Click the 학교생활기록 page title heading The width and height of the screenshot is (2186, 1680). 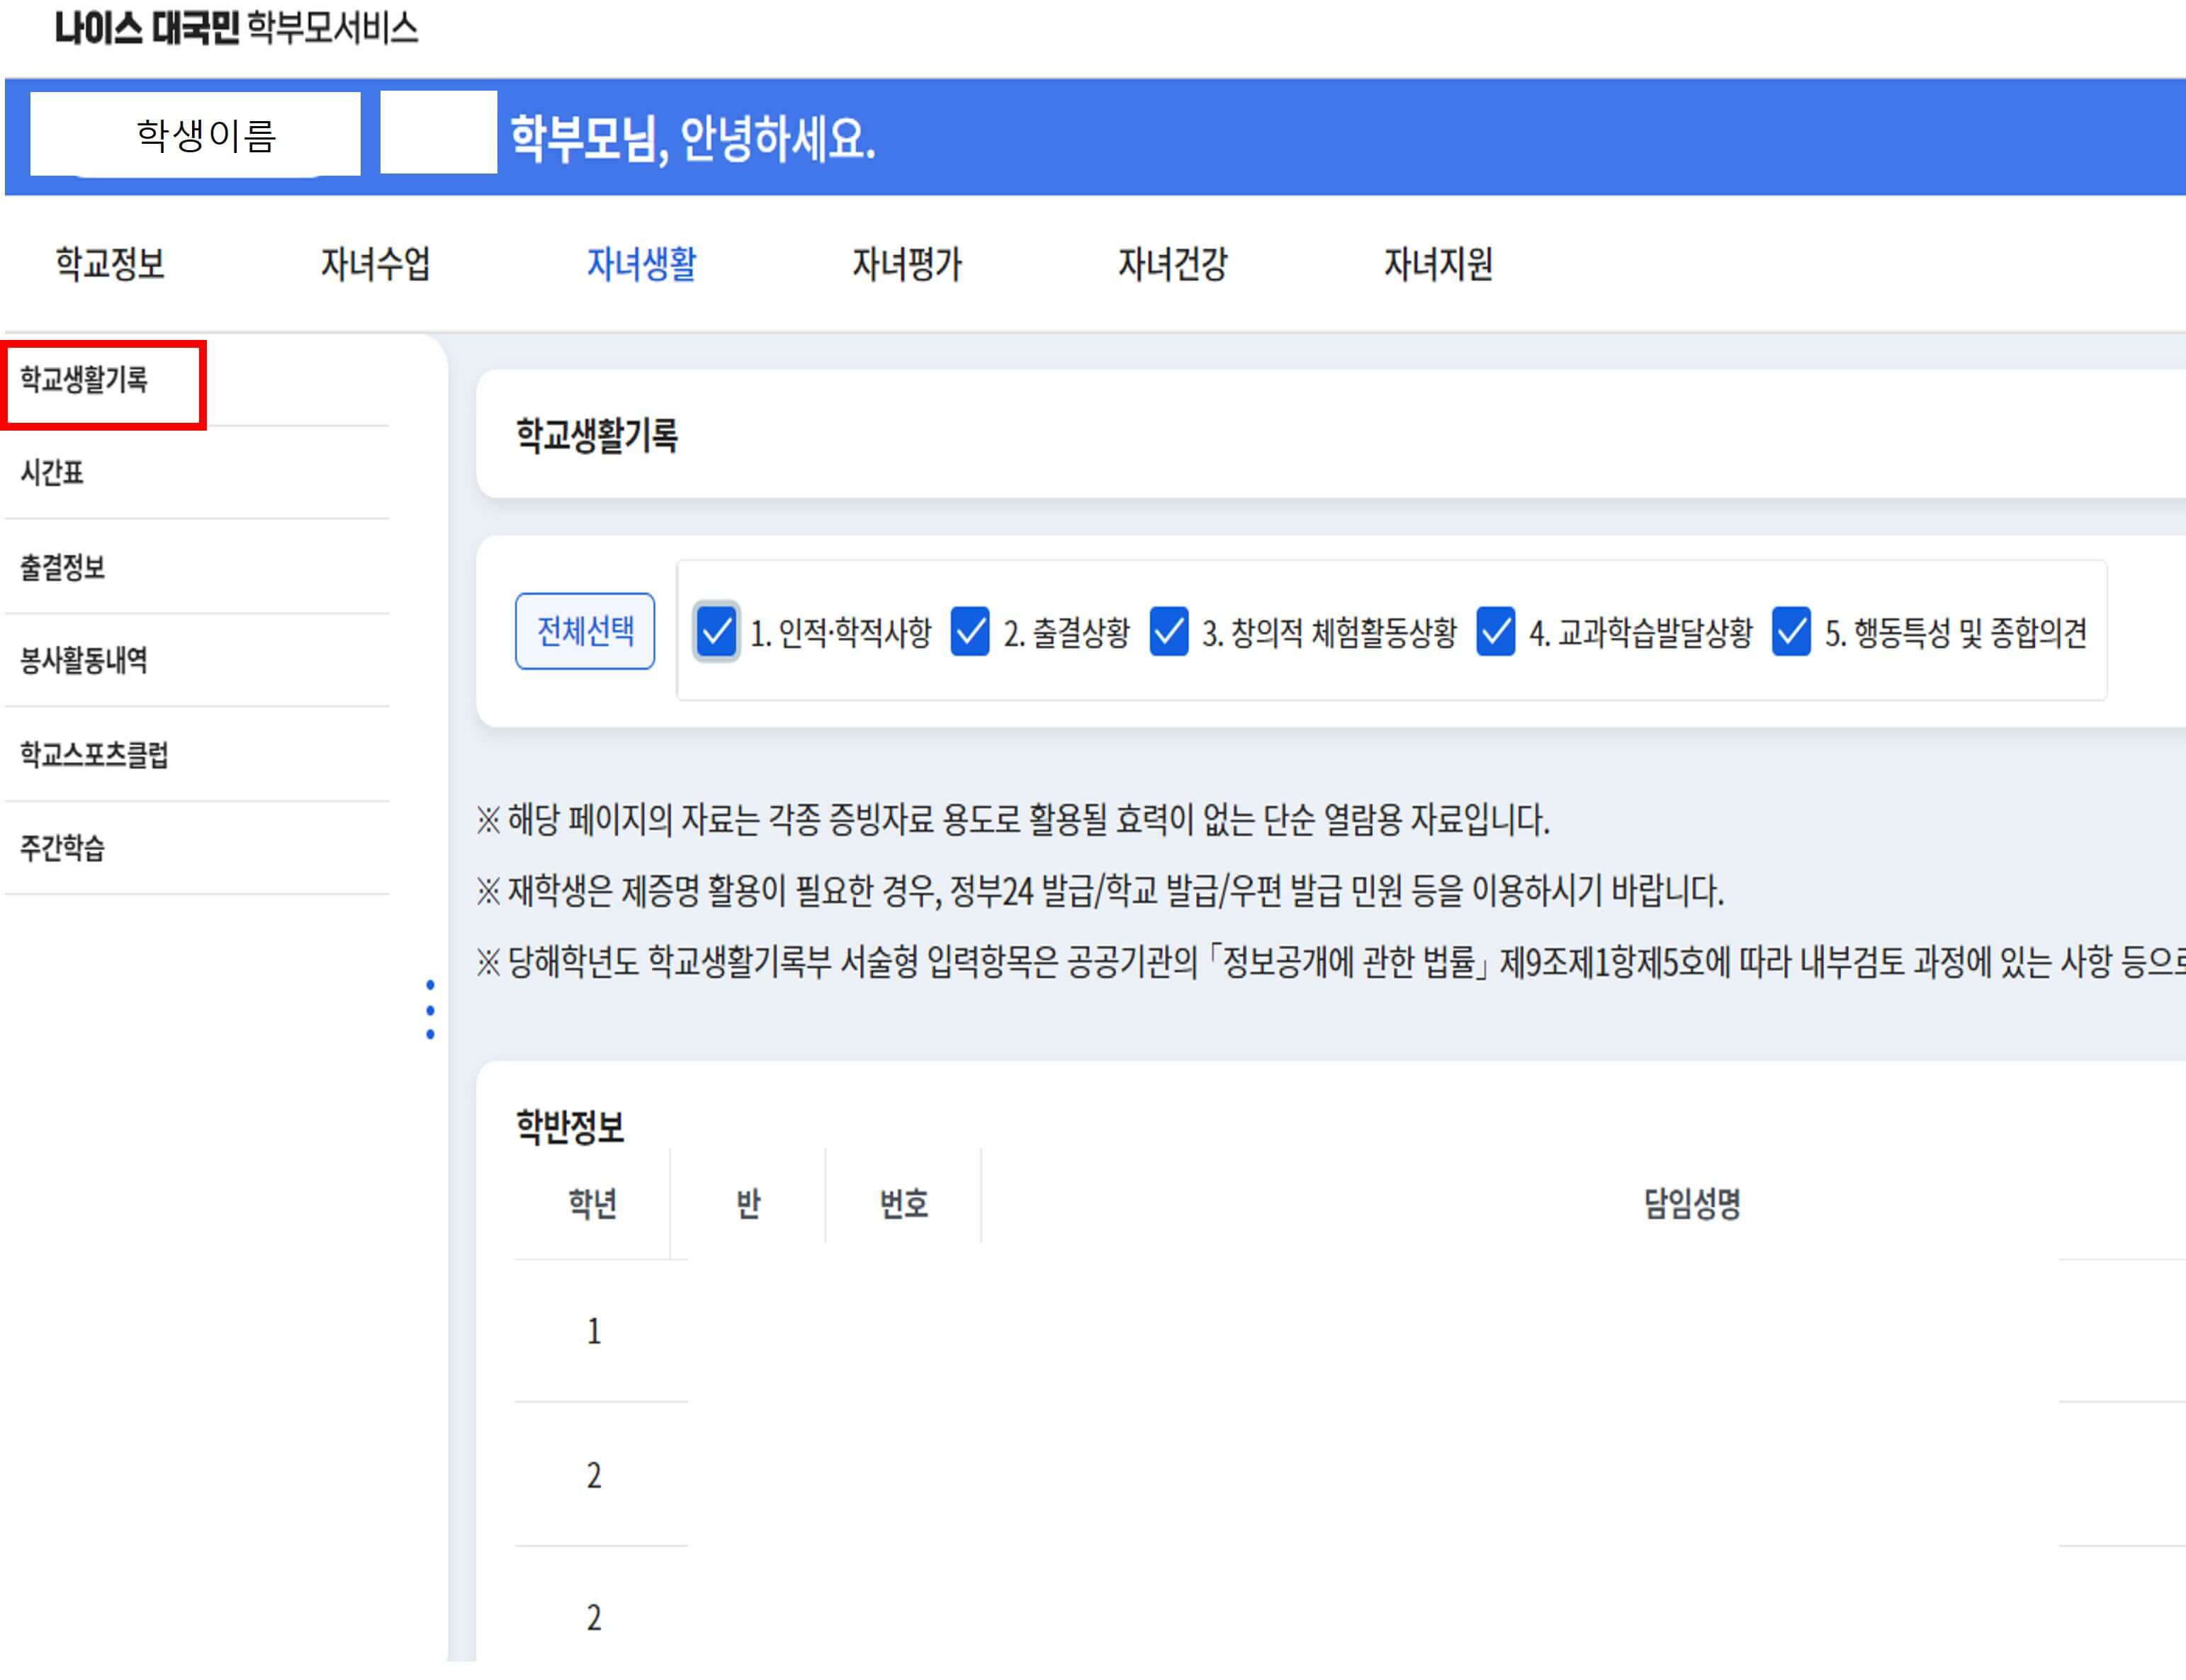point(597,436)
